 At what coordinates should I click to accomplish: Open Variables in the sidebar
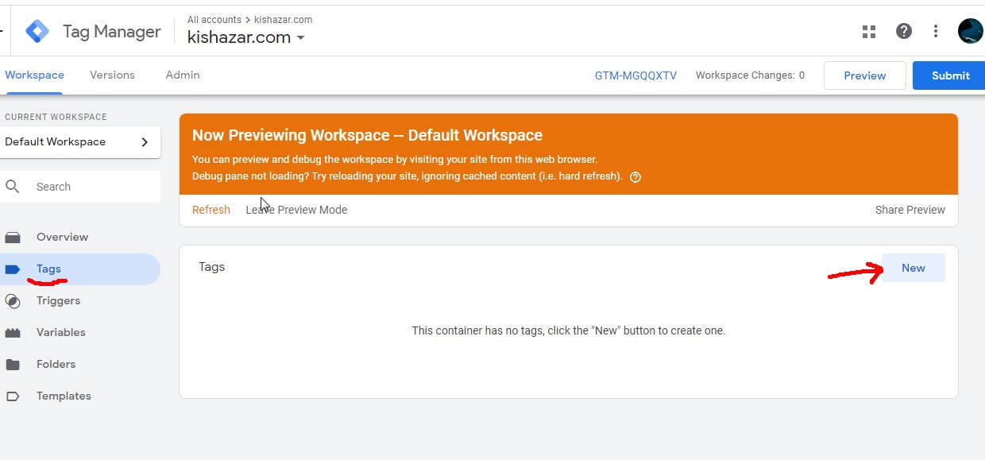point(79,333)
